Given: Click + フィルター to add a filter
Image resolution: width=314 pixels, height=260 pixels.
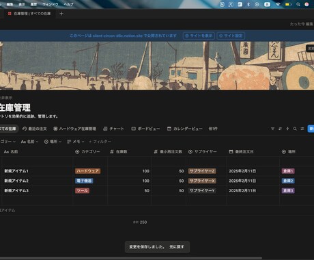Looking at the screenshot, I should tap(100, 142).
